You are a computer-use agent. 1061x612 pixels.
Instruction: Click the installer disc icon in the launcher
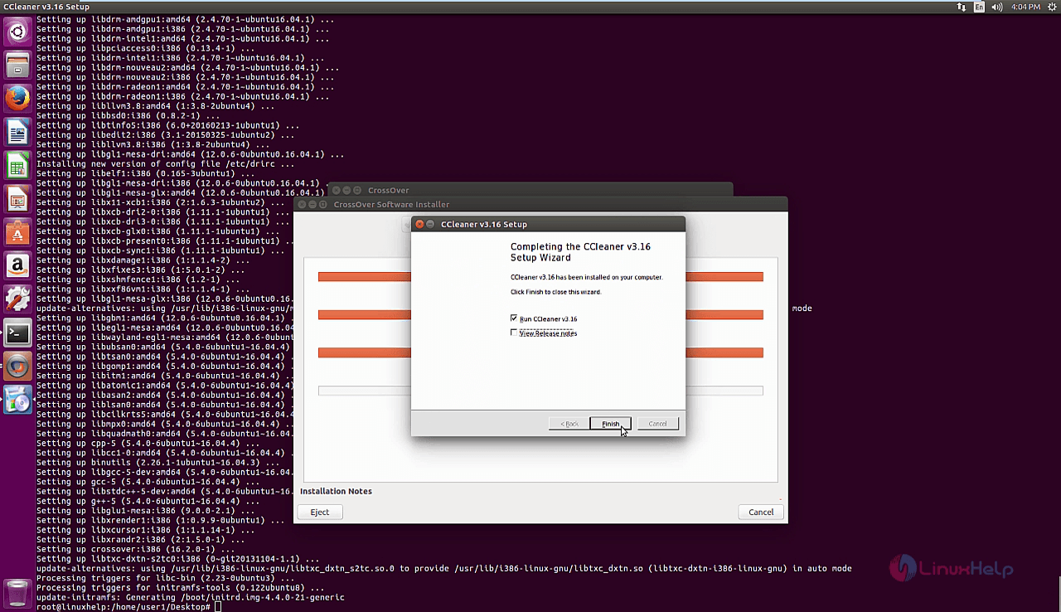18,400
